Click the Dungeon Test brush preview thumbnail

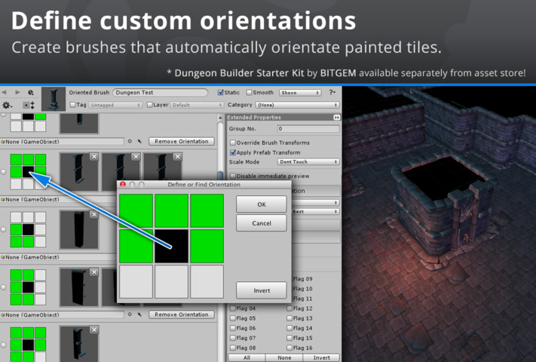point(54,99)
